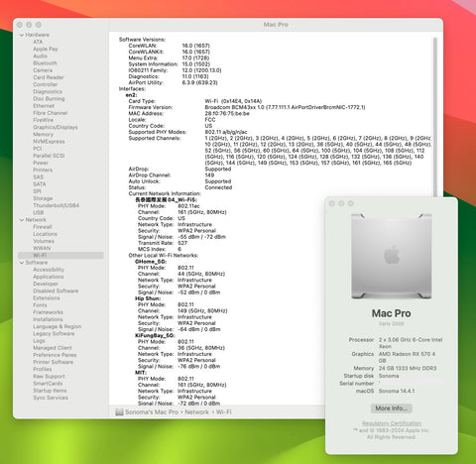Click the vertical scrollbar of Wi-Fi details
This screenshot has width=476, height=464.
[435, 116]
